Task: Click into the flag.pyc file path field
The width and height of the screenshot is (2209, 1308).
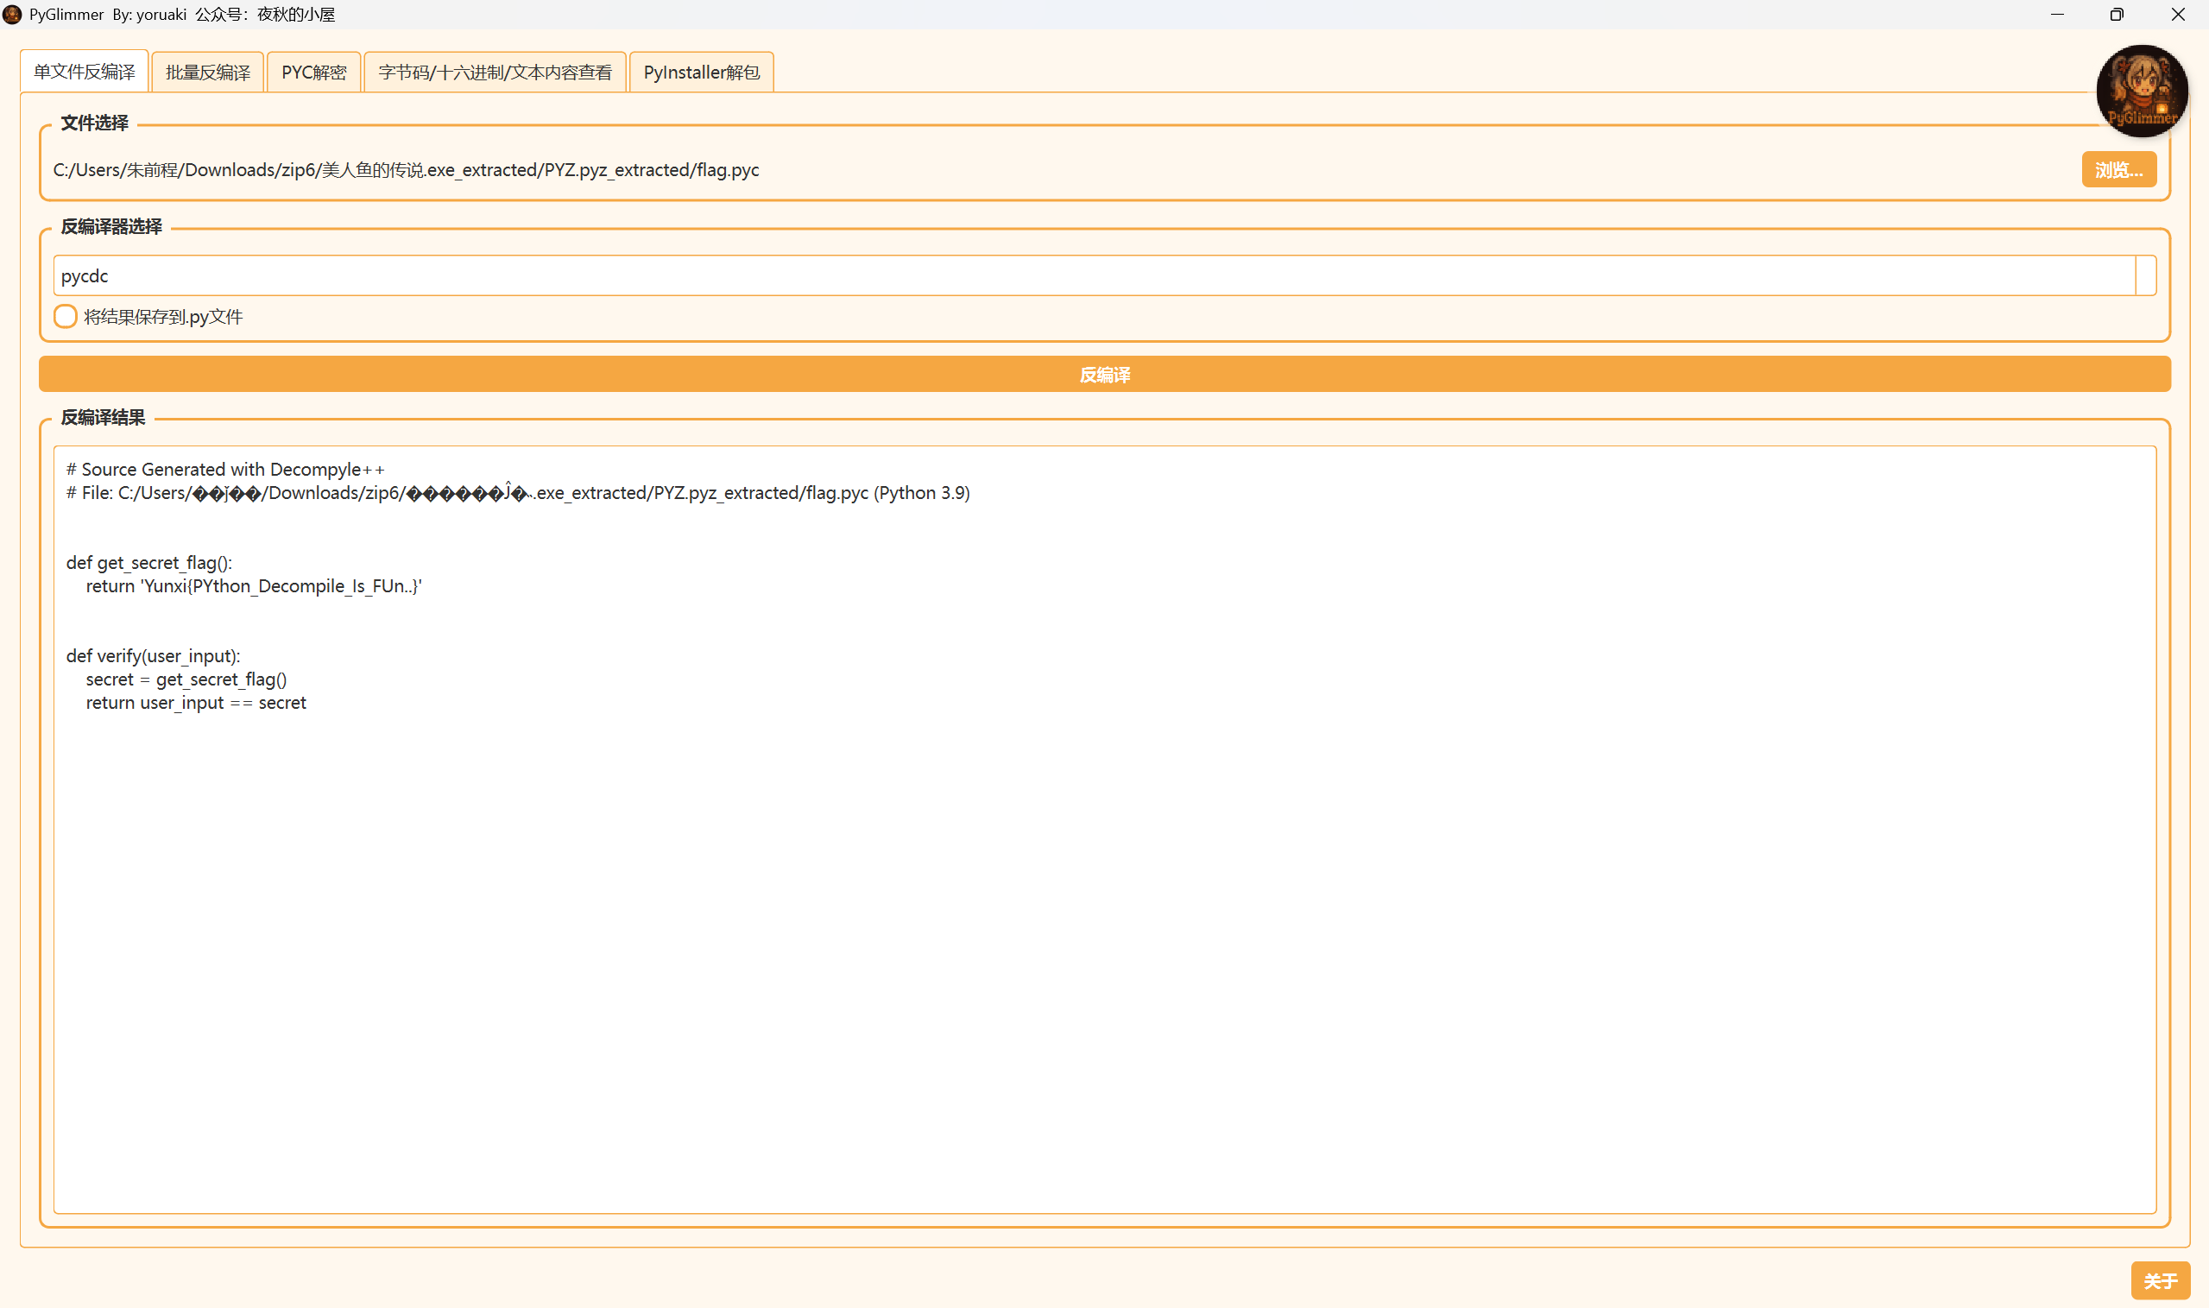Action: coord(1057,170)
